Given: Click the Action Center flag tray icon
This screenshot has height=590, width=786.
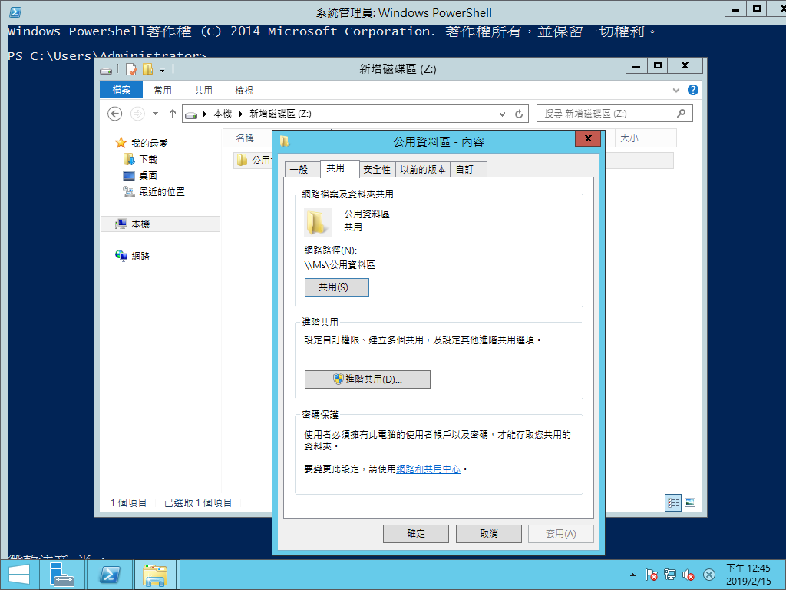Looking at the screenshot, I should click(x=651, y=575).
